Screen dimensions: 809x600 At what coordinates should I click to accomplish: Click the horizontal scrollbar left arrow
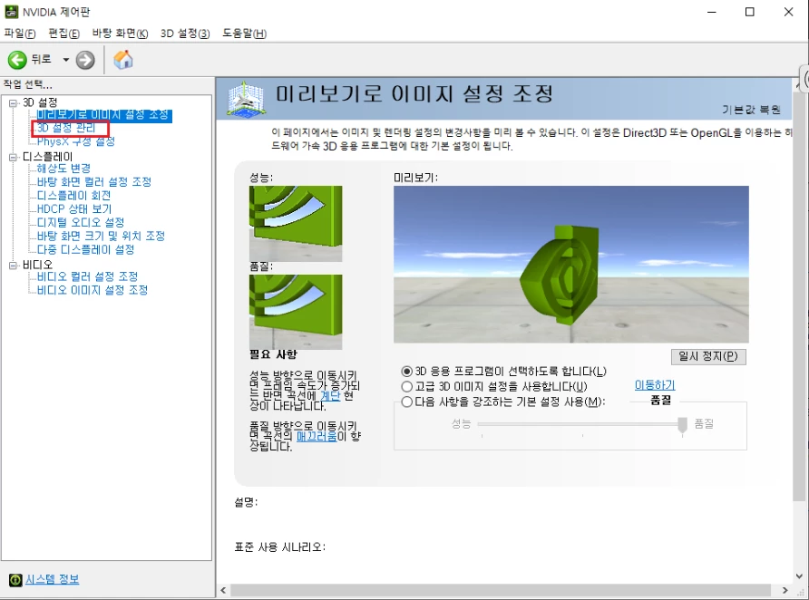point(223,590)
